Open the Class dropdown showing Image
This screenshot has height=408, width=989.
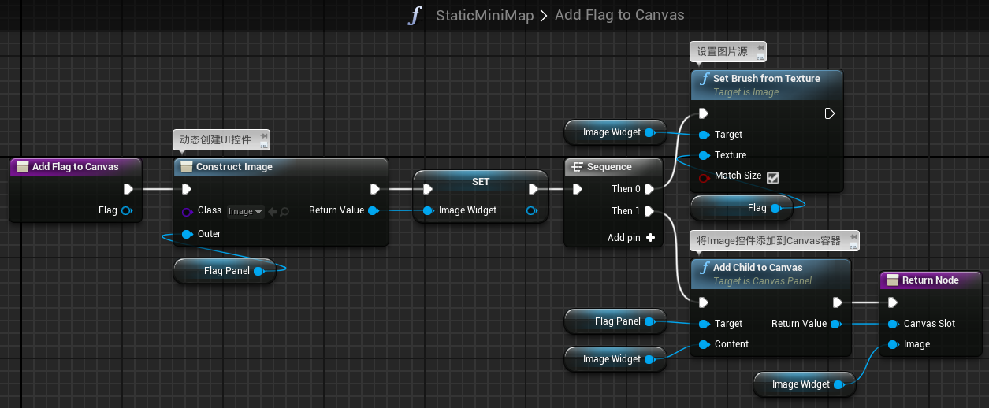[245, 211]
